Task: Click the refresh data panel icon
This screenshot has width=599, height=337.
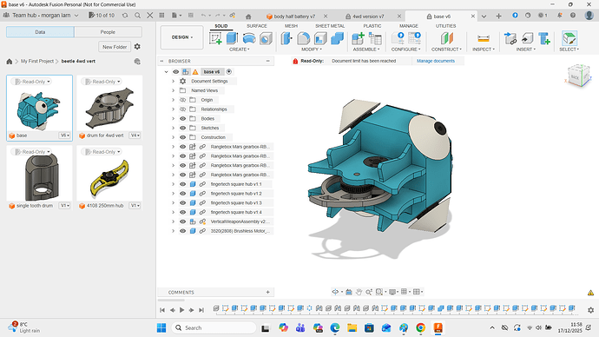Action: click(x=125, y=16)
